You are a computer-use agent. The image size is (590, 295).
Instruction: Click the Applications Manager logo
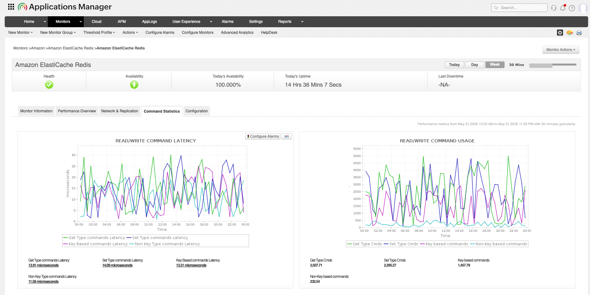coord(65,7)
